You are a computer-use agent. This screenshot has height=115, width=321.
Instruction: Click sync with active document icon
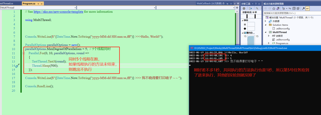(290, 8)
